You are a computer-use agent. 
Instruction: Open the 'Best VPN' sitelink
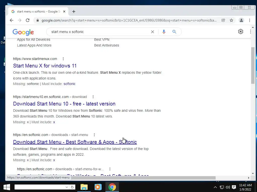point(102,39)
